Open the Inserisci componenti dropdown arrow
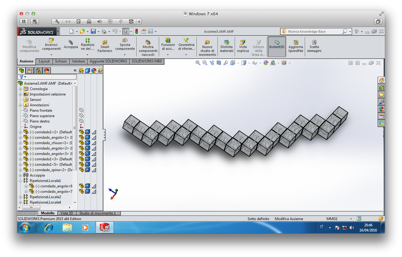Screen dimensions: 402x257 click(x=51, y=55)
